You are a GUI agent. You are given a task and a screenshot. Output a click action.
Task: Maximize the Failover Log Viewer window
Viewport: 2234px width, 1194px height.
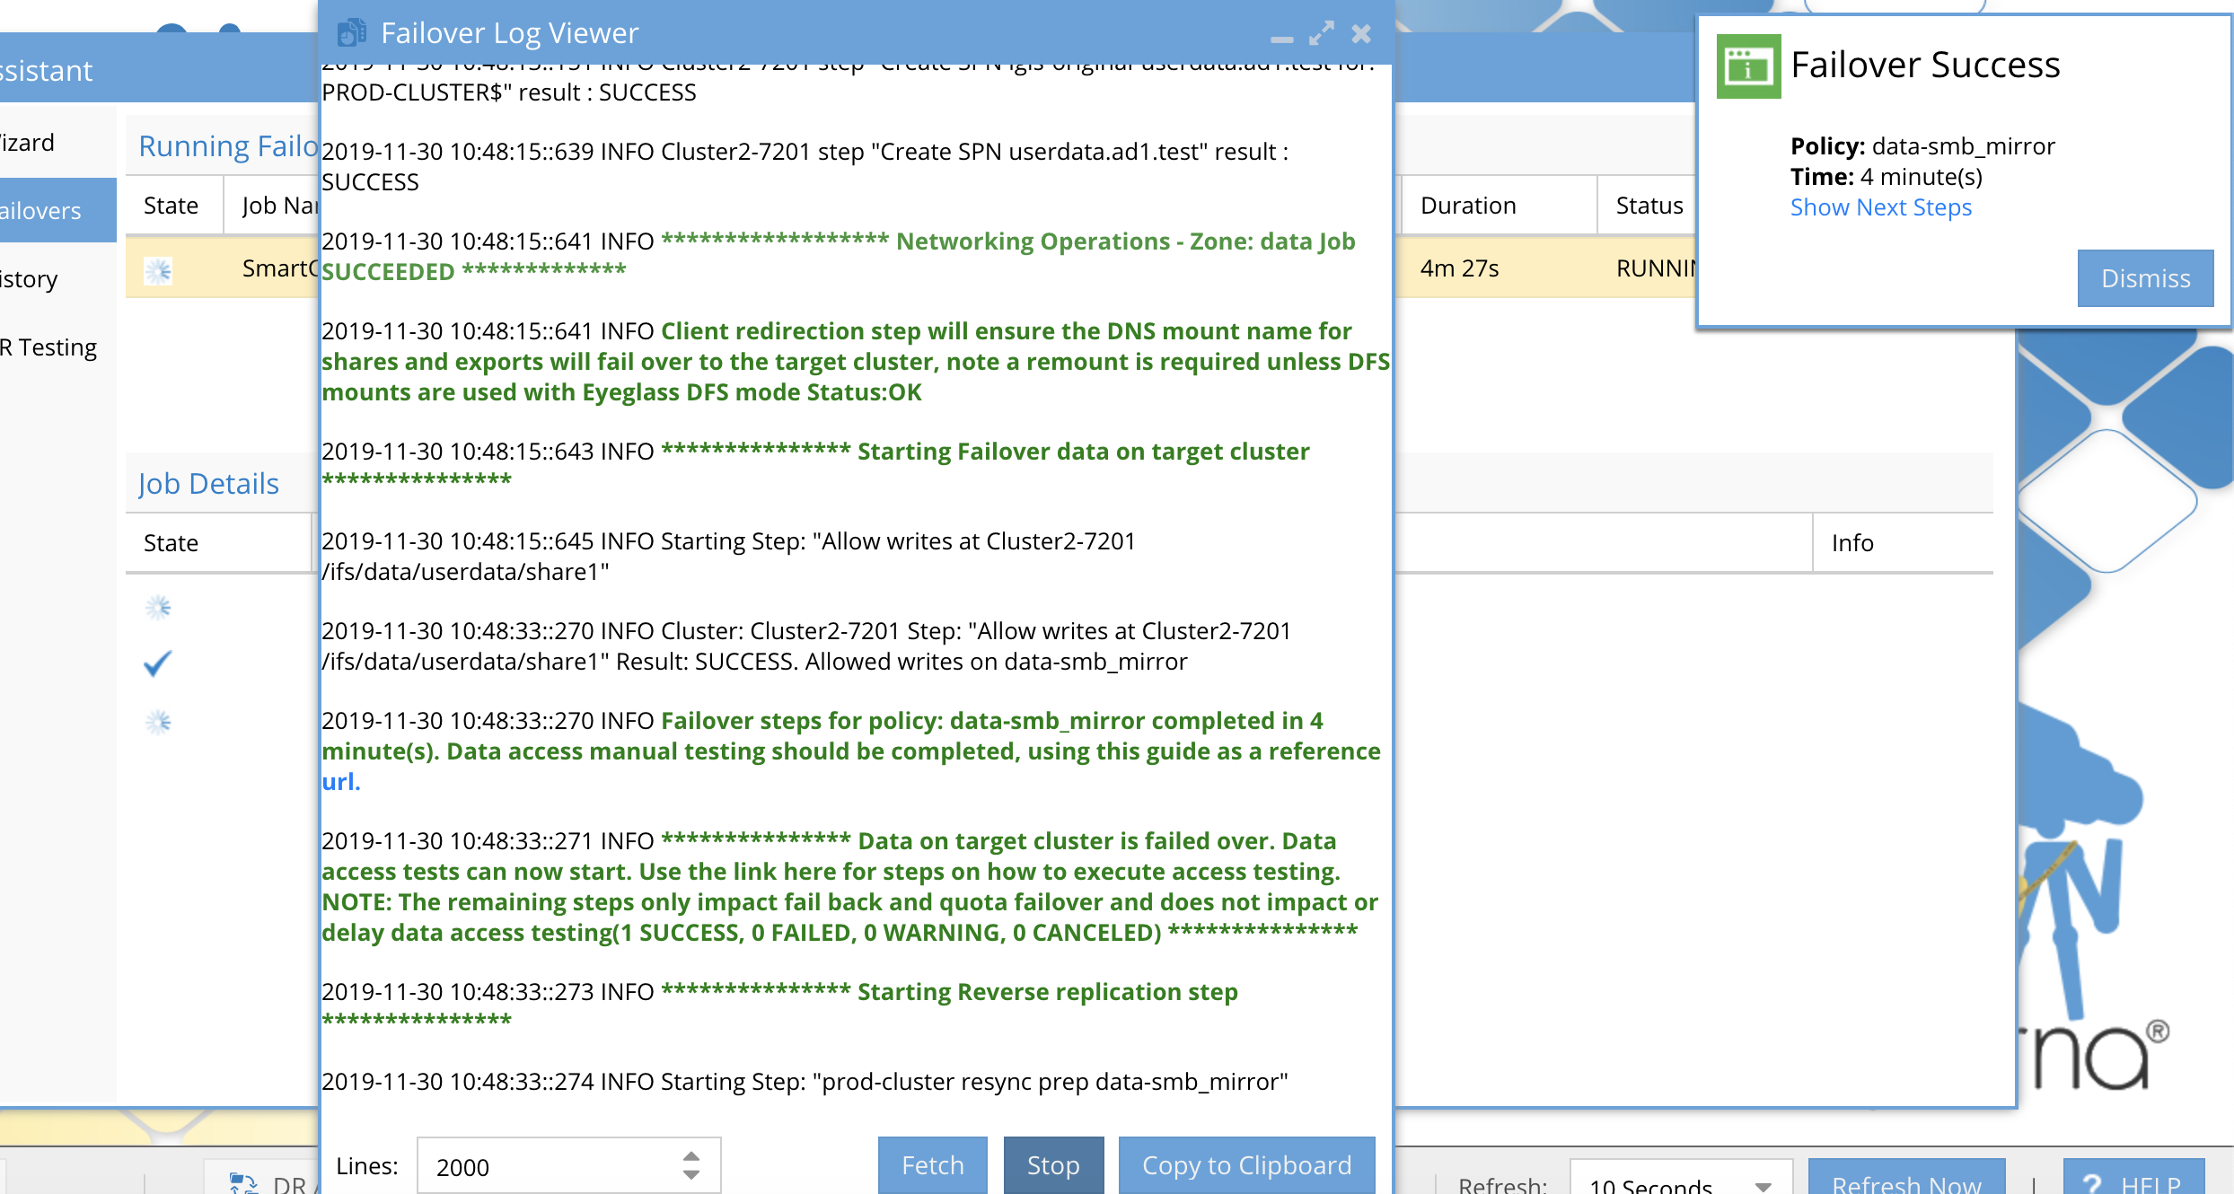click(x=1321, y=34)
